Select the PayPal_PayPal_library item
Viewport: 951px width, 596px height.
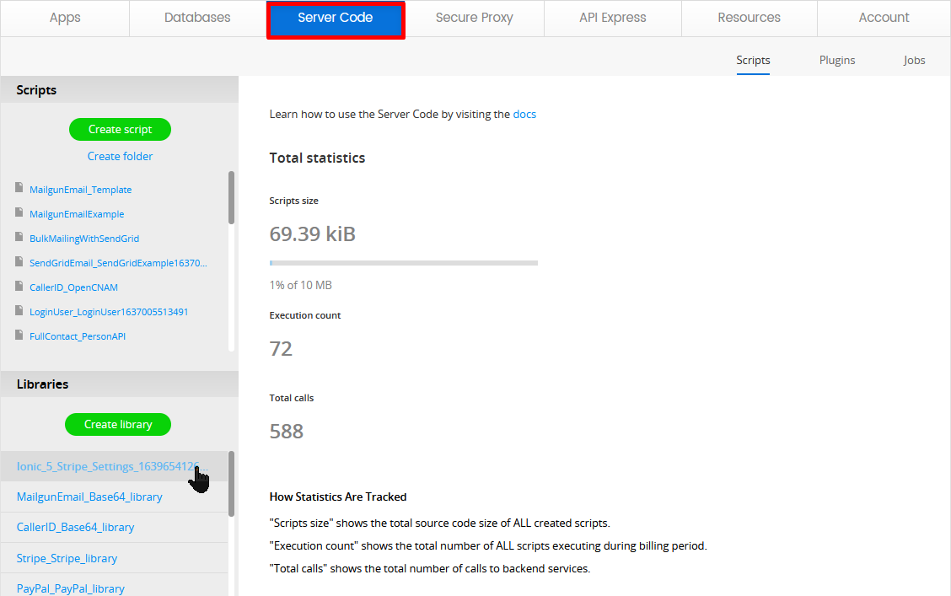click(x=114, y=586)
